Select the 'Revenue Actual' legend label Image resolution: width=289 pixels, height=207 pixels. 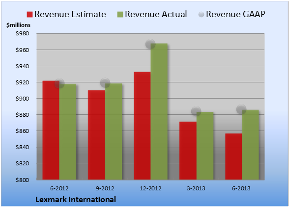point(156,14)
